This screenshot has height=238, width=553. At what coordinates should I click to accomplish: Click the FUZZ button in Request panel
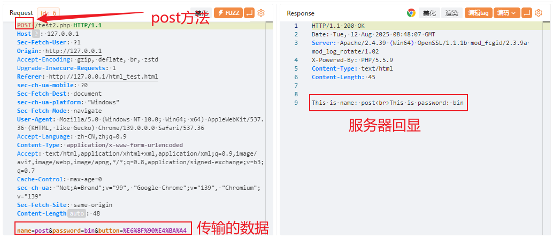tap(228, 13)
